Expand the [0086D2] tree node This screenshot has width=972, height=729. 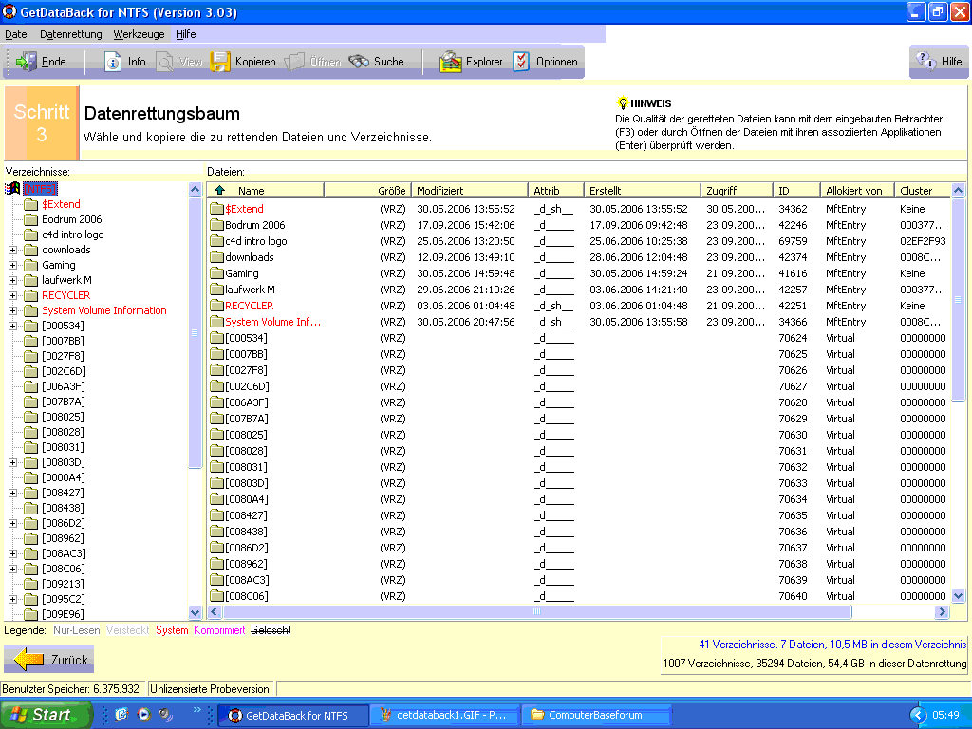click(x=12, y=523)
